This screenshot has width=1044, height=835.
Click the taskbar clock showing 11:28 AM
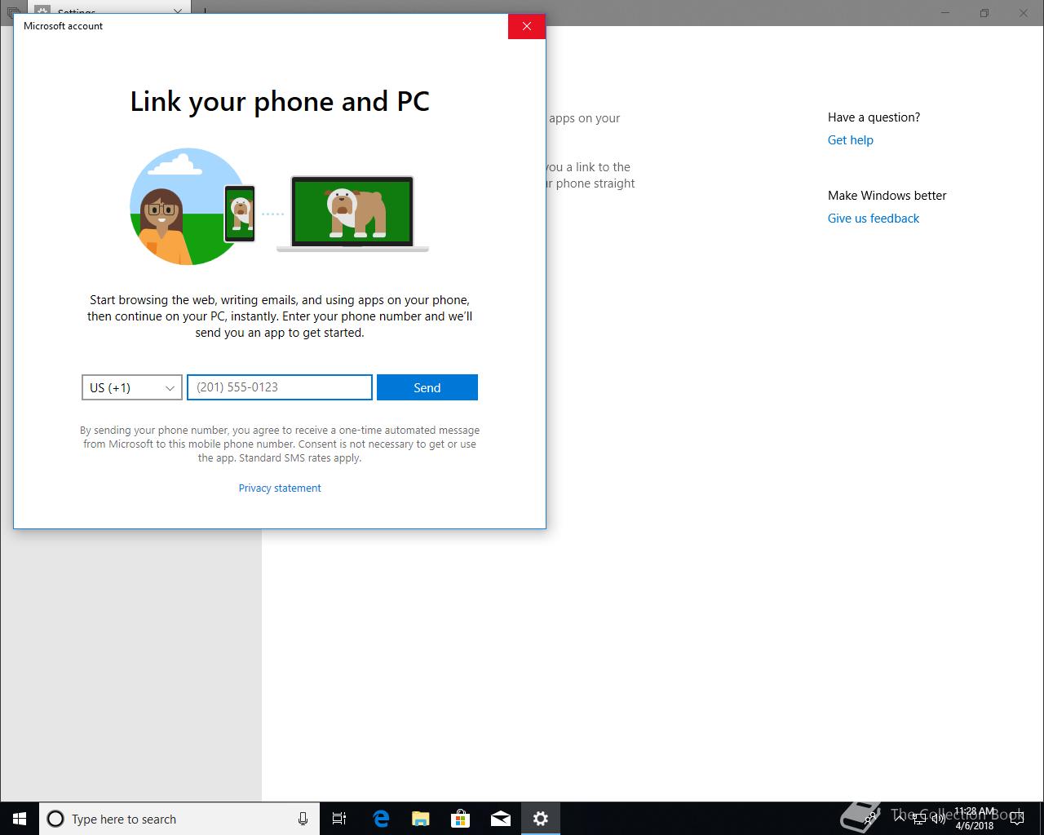pyautogui.click(x=975, y=819)
